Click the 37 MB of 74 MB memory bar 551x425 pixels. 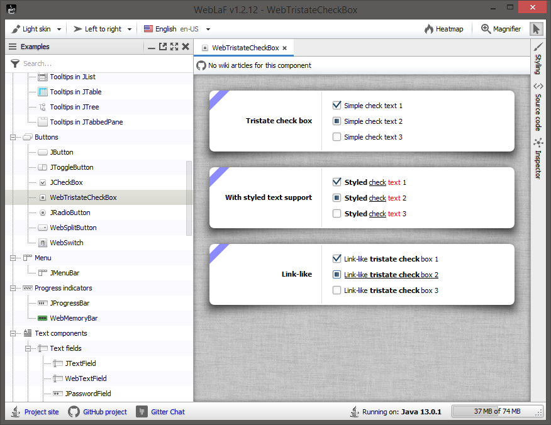(x=497, y=411)
